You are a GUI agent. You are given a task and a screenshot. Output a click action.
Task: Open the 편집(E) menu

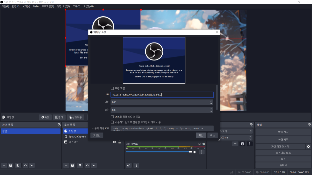[16, 6]
